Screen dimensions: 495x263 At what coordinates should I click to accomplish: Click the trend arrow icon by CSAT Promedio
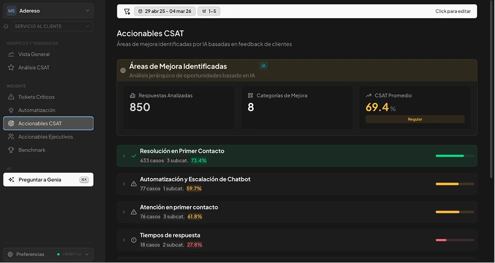(369, 95)
